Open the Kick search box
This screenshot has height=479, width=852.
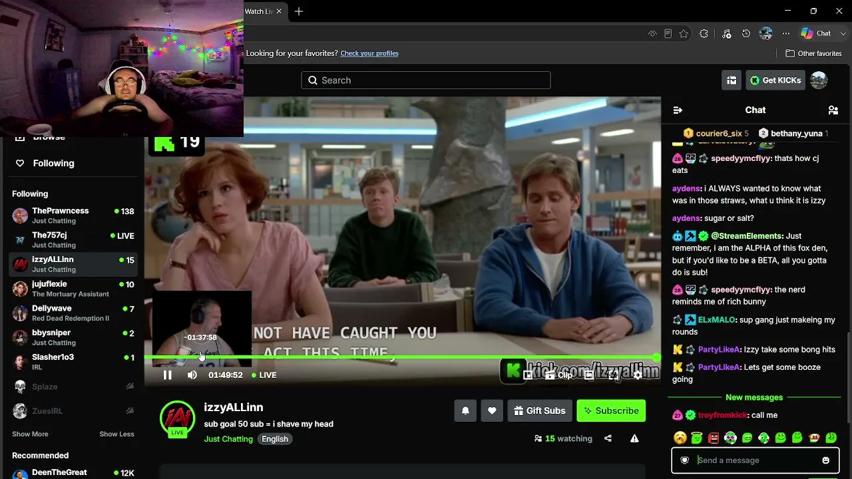[x=426, y=80]
